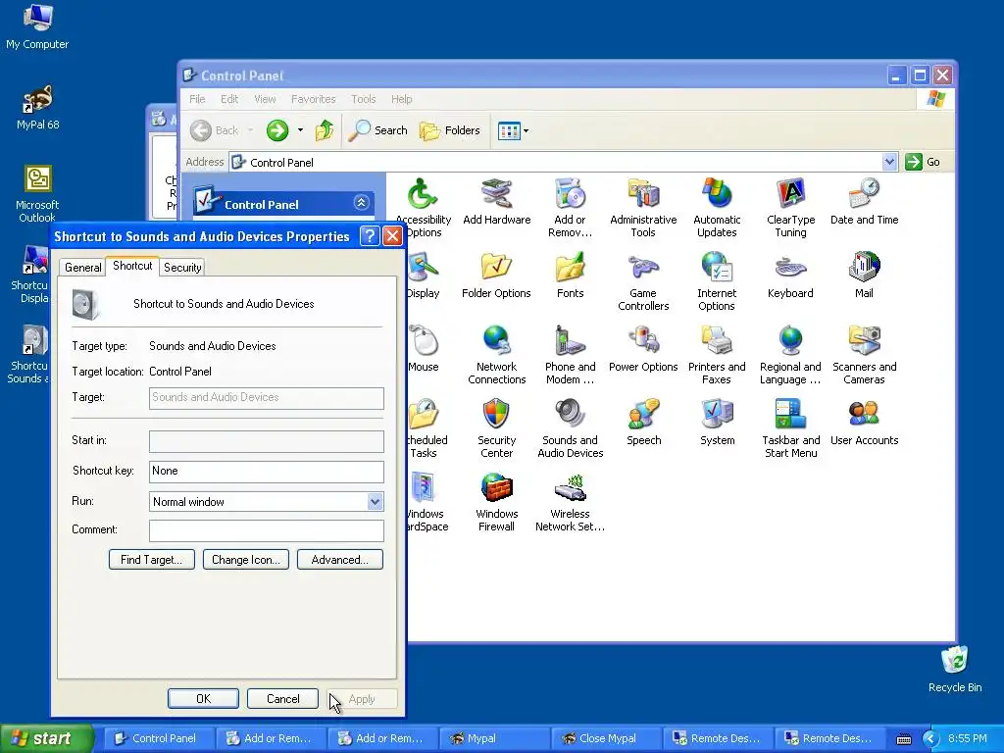The image size is (1004, 753).
Task: Click the Change Icon button
Action: (x=246, y=560)
